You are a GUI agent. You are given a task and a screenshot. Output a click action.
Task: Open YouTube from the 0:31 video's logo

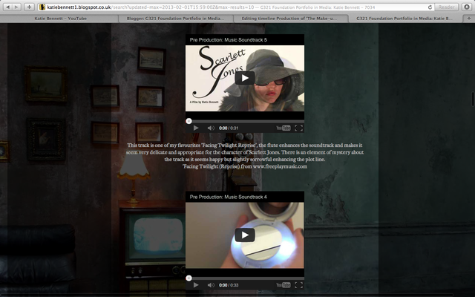tap(284, 128)
